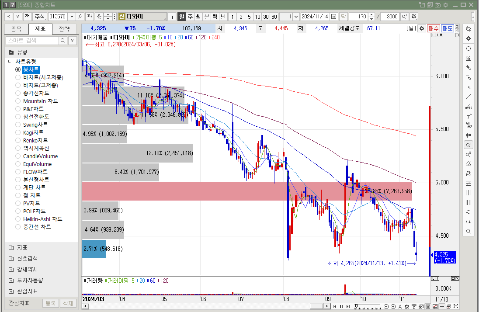Image resolution: width=479 pixels, height=312 pixels.
Task: Click the chart zoom slider handle
Action: click(356, 306)
